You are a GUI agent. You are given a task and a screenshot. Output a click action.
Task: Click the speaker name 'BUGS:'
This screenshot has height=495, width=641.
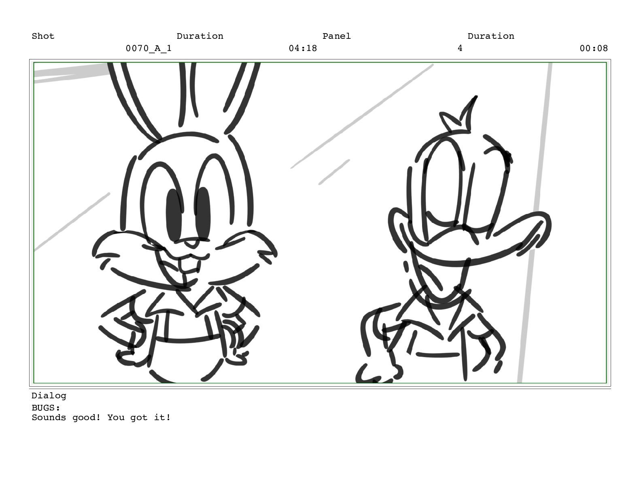pyautogui.click(x=46, y=408)
